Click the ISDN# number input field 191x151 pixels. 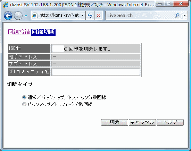click(58, 48)
